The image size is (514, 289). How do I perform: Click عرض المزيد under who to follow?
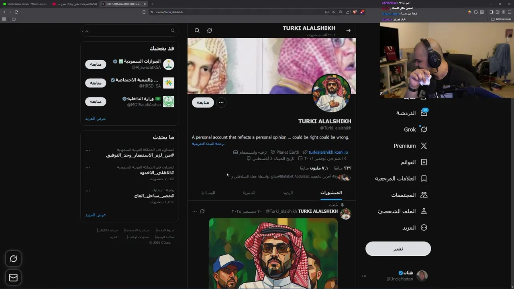pyautogui.click(x=96, y=118)
